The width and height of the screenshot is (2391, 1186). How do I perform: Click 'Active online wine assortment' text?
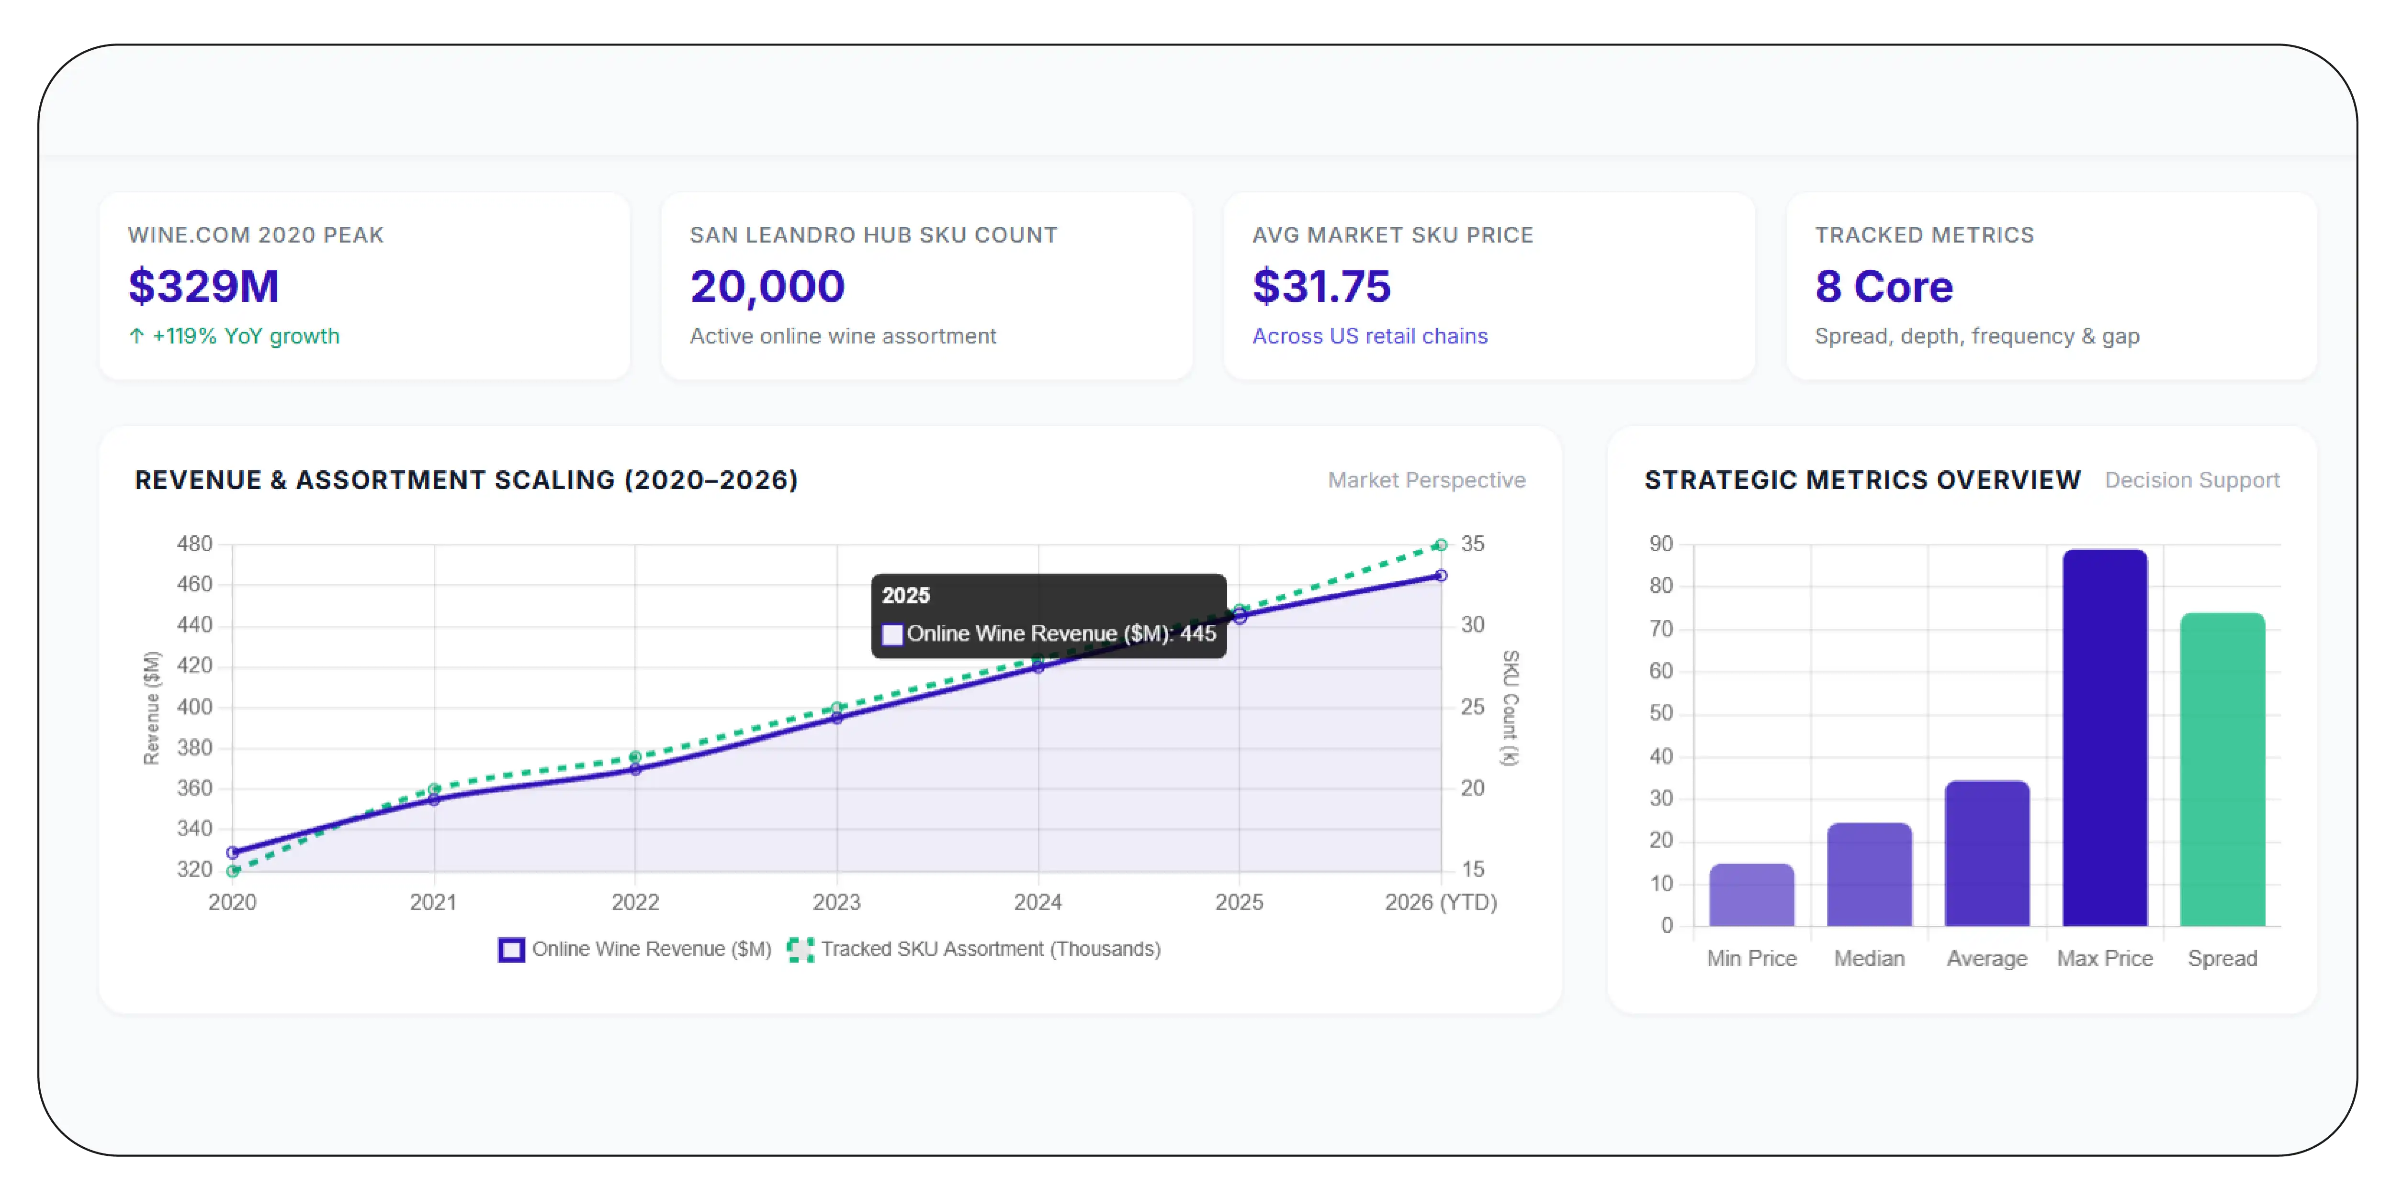tap(843, 336)
